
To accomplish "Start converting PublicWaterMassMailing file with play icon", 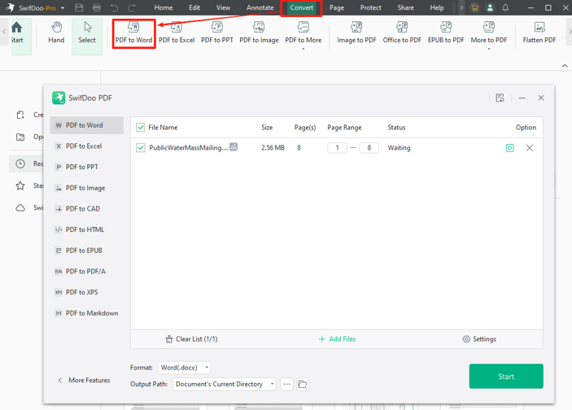I will [510, 148].
